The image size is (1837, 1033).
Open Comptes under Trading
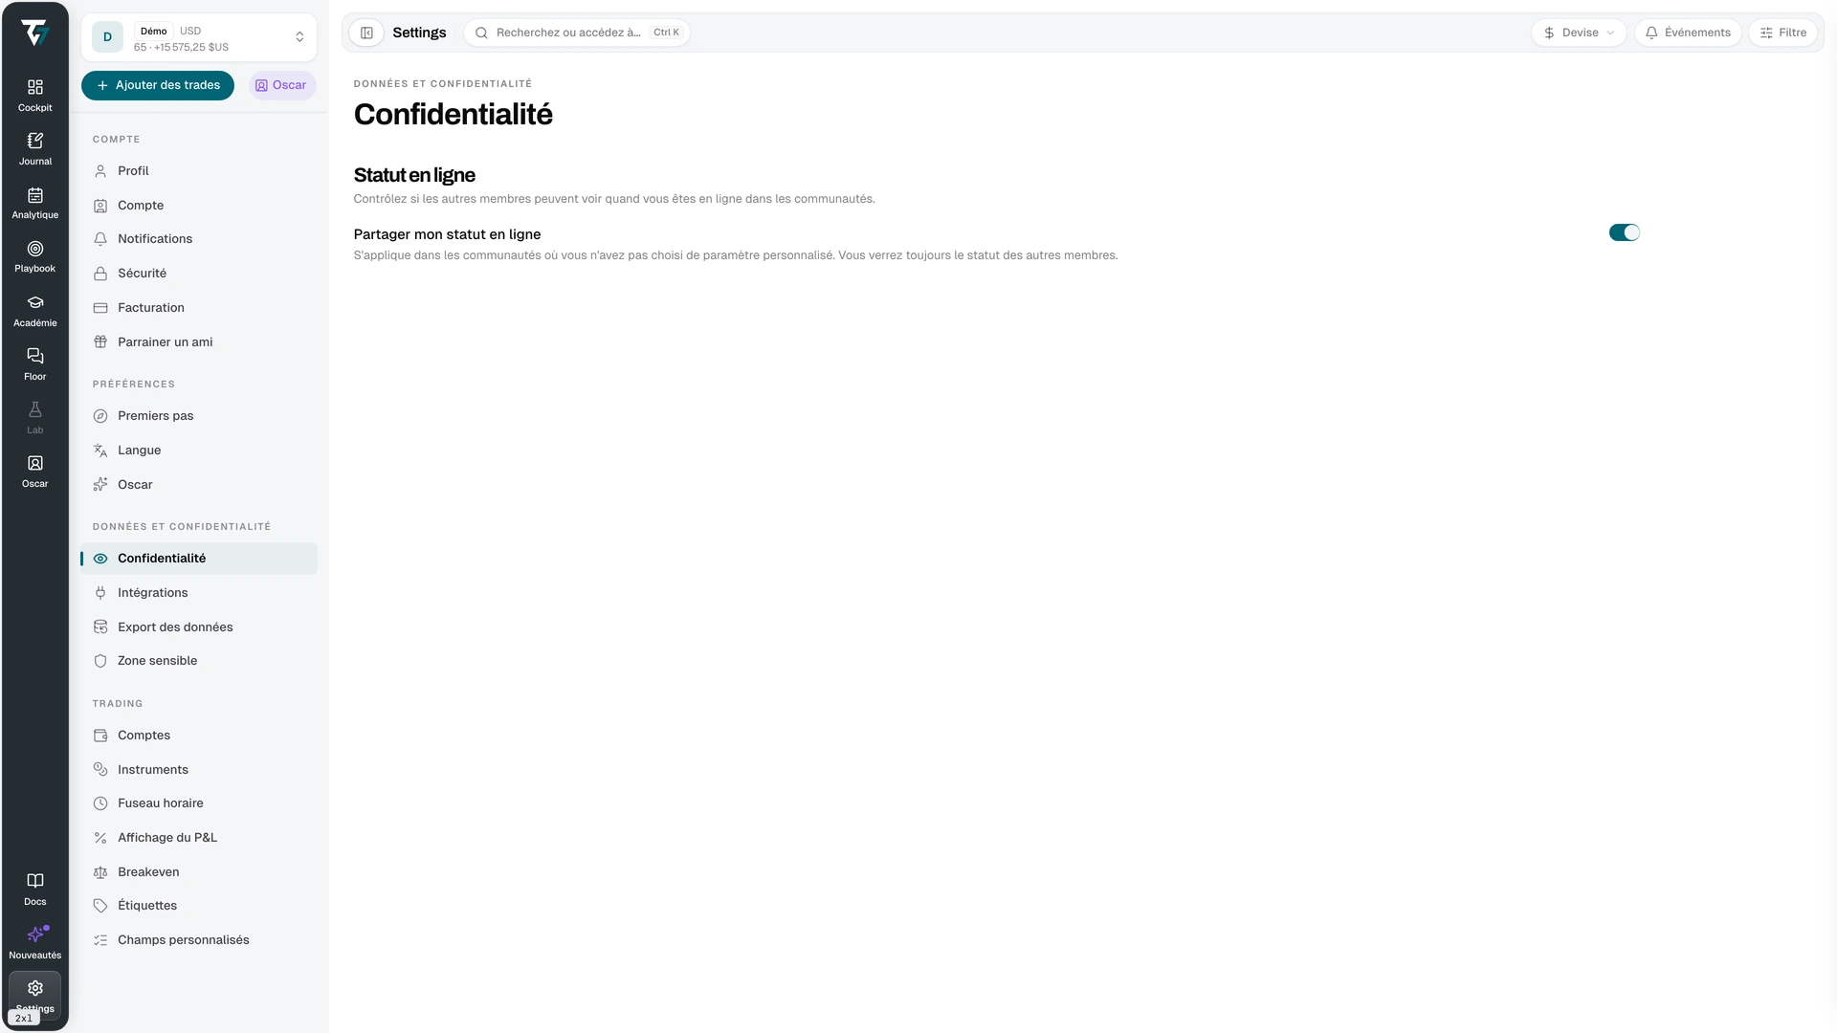pos(199,736)
